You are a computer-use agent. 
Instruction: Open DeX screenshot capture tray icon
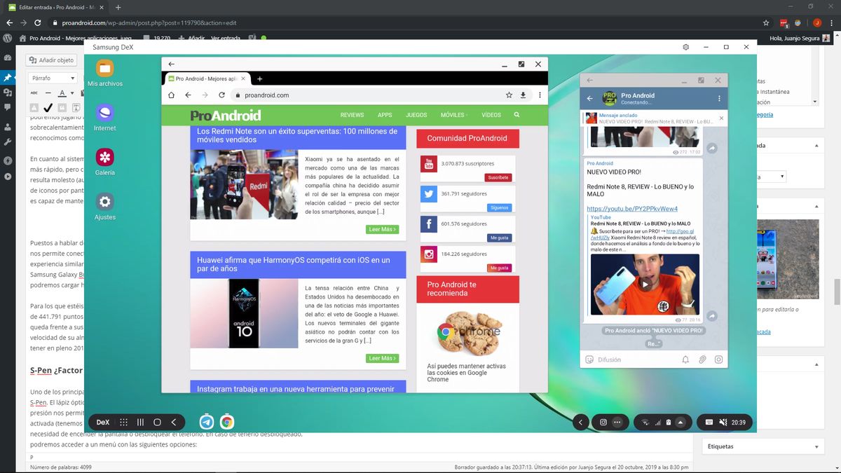tap(603, 423)
